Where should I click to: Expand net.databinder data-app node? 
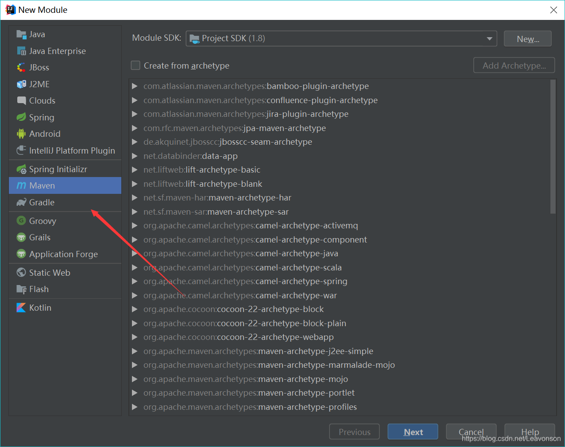coord(135,156)
